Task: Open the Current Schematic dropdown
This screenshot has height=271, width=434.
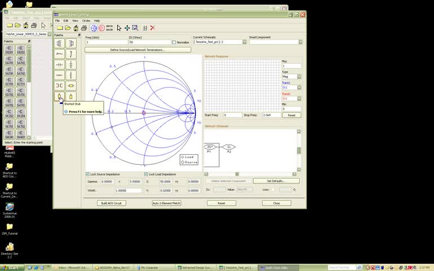Action: [x=244, y=42]
